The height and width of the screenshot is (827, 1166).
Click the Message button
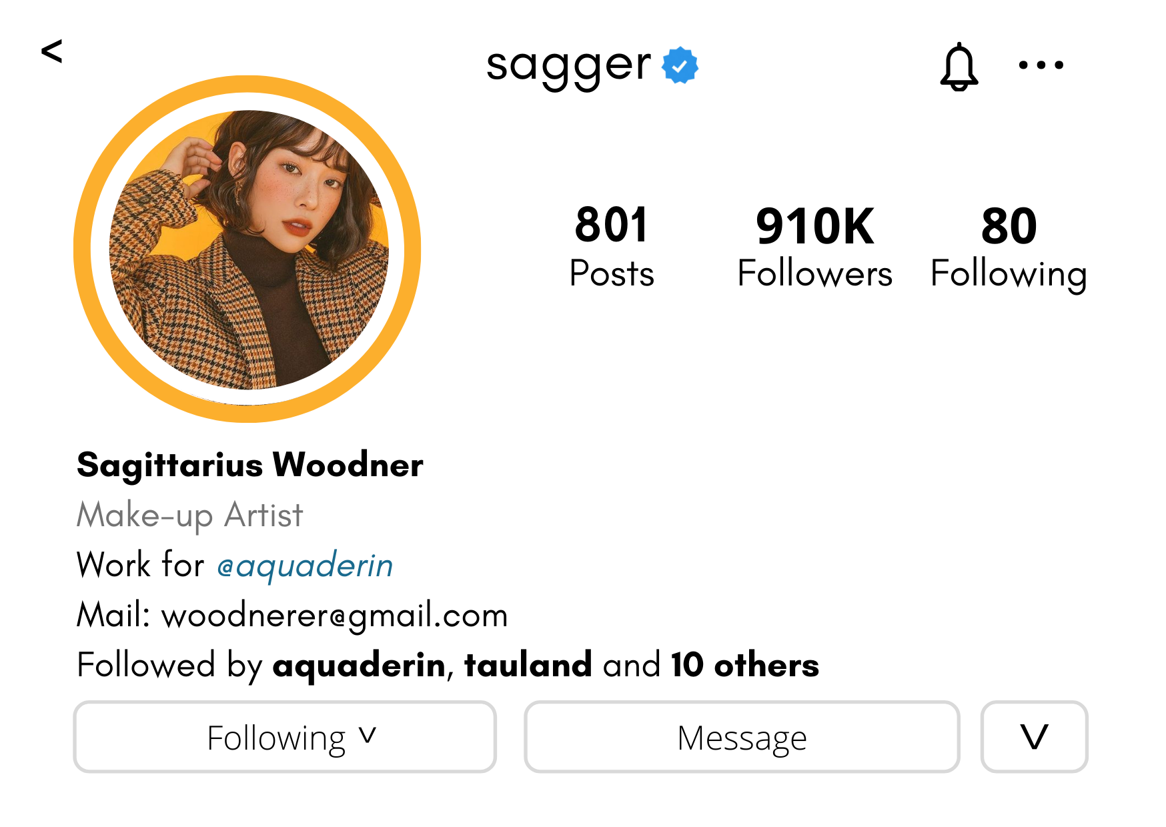pyautogui.click(x=742, y=737)
